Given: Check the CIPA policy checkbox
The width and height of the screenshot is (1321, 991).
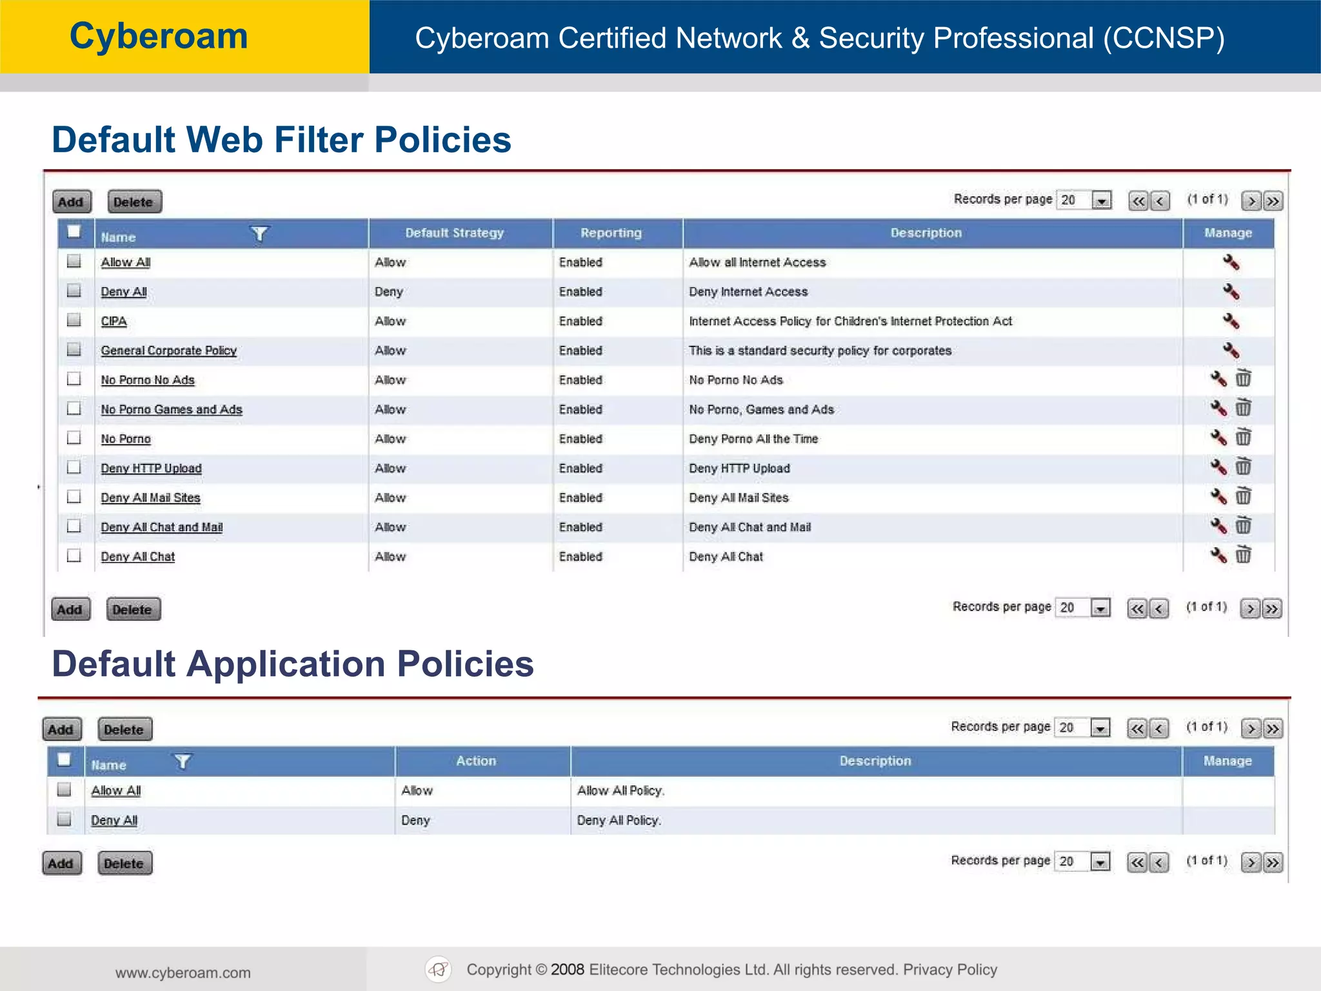Looking at the screenshot, I should click(x=74, y=320).
